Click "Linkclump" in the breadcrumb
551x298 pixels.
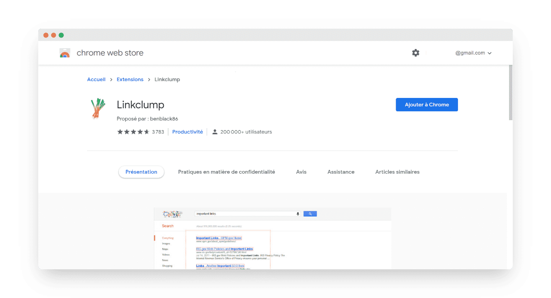[x=167, y=80]
